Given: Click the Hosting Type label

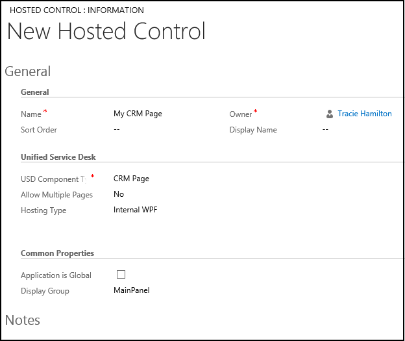Looking at the screenshot, I should coord(43,210).
